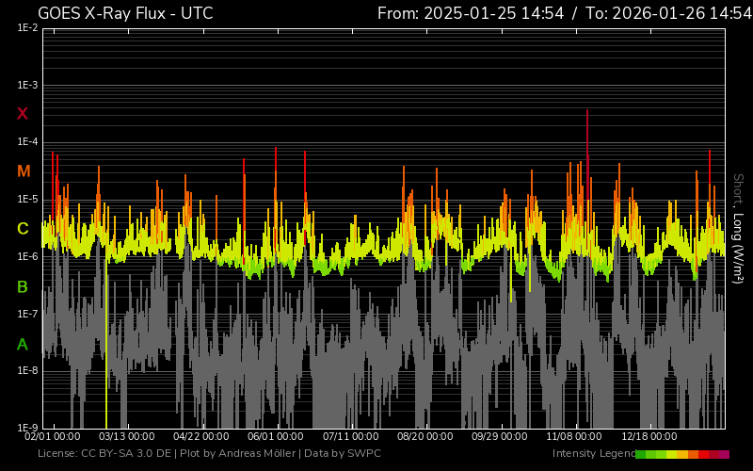Click the 09/29 00:00 time axis label
The height and width of the screenshot is (471, 753).
(499, 436)
